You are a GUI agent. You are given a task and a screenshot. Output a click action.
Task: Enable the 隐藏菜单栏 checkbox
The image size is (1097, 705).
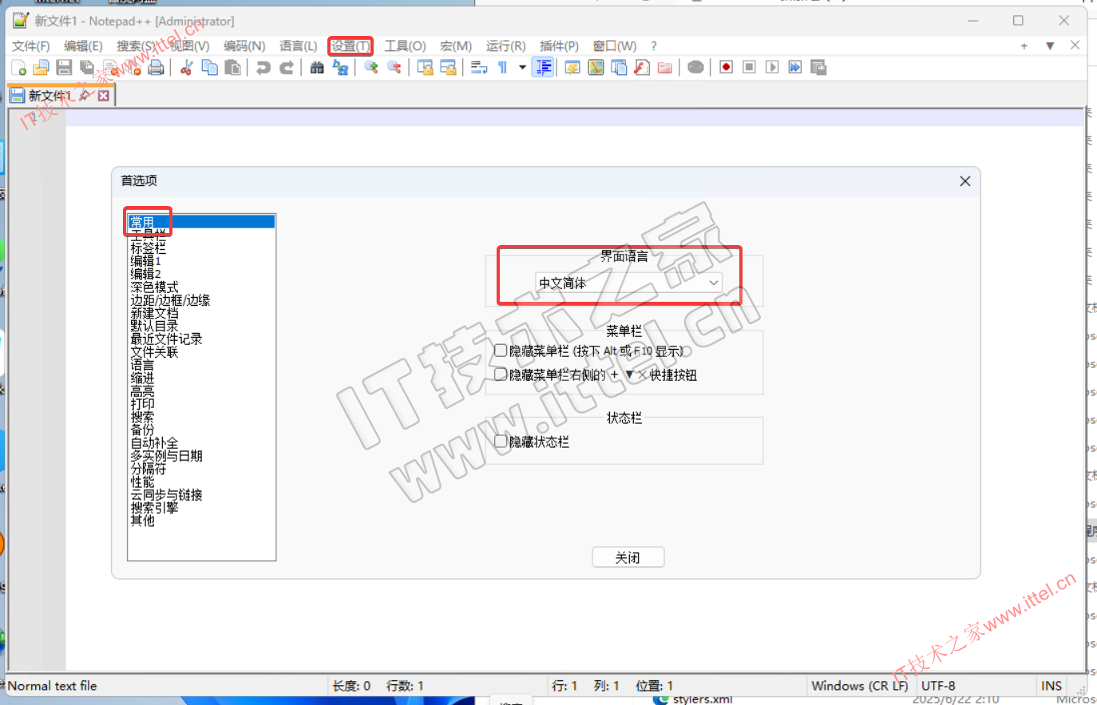coord(501,351)
